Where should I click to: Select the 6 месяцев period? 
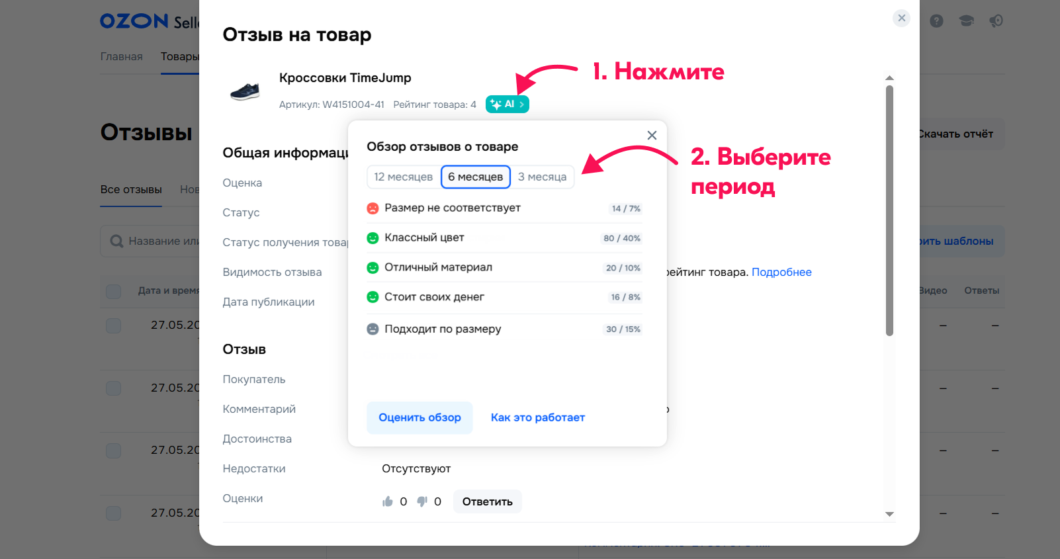[x=475, y=177]
